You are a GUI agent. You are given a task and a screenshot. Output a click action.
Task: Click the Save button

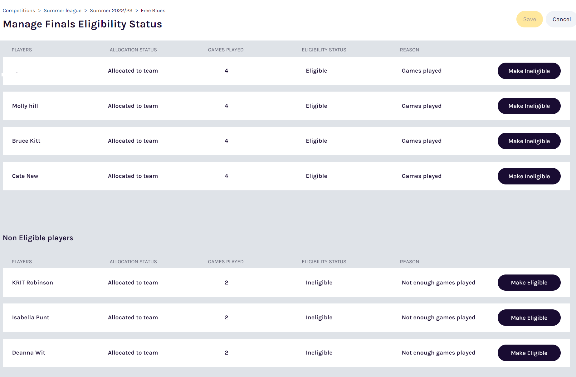(x=530, y=19)
